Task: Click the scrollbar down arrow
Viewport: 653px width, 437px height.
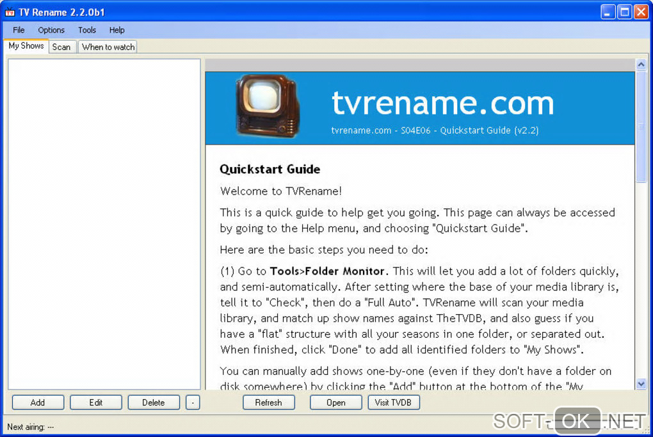Action: coord(641,384)
